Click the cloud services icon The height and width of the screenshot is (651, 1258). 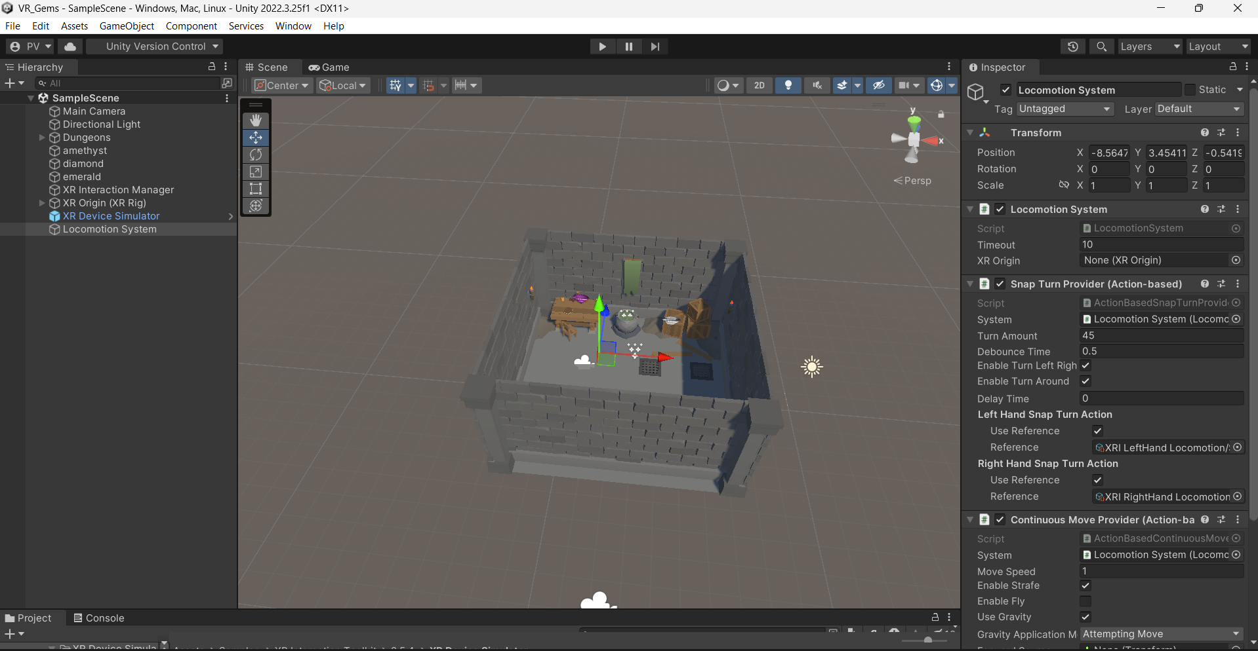pyautogui.click(x=70, y=46)
